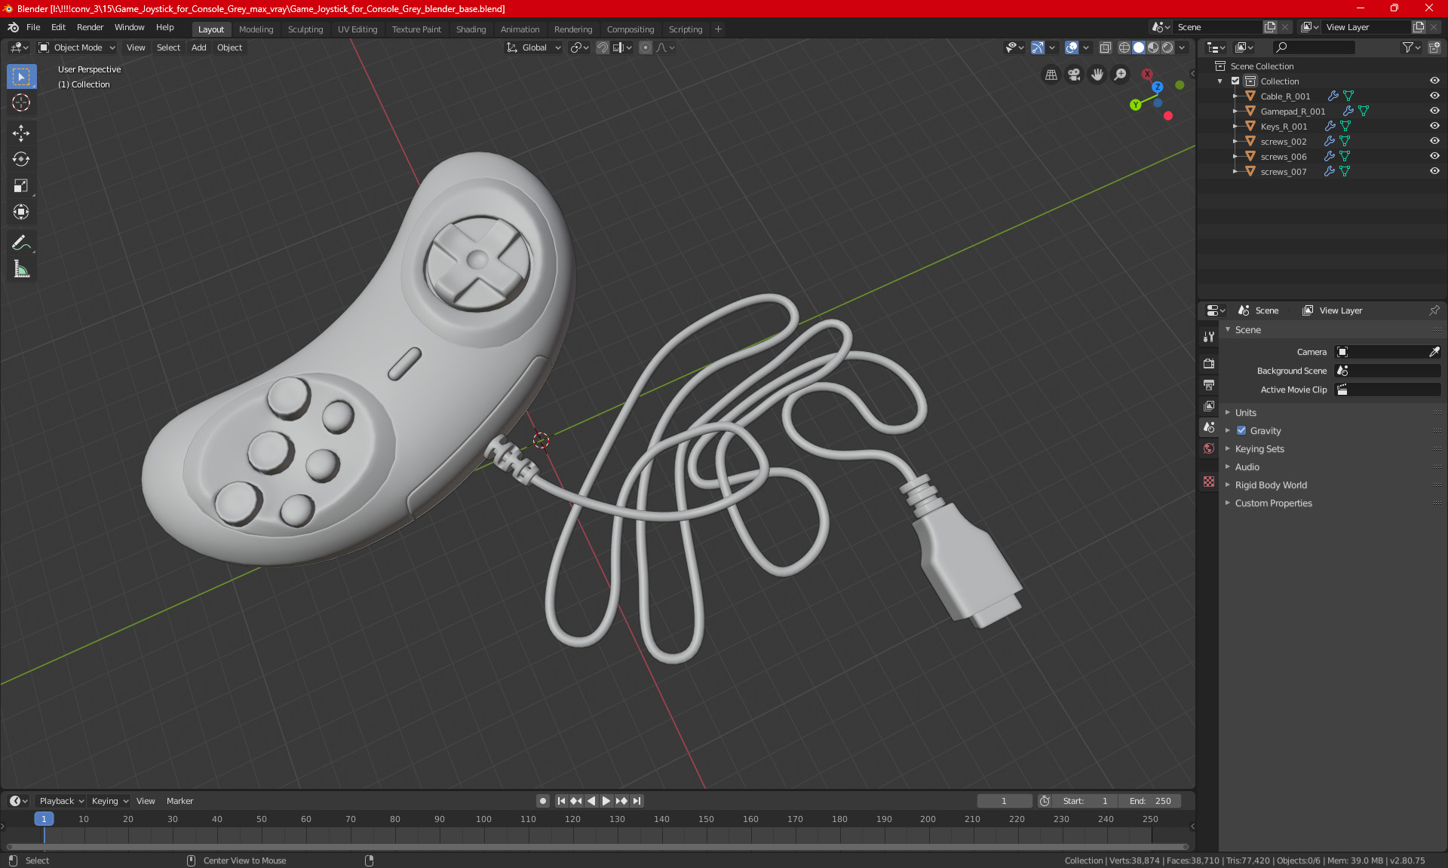
Task: Switch to the UV Editing workspace tab
Action: point(357,29)
